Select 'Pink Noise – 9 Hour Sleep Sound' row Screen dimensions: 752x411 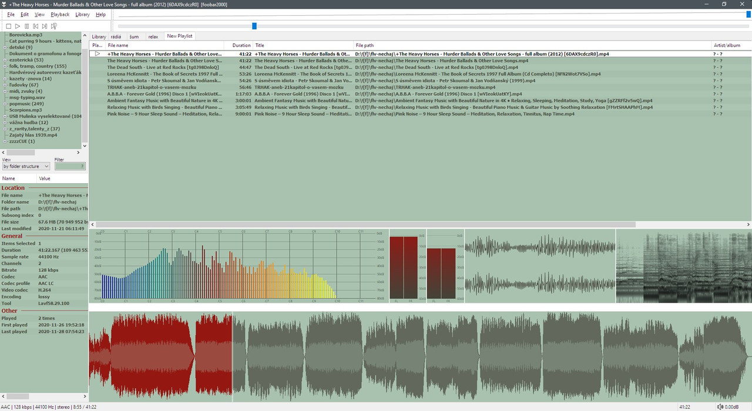[x=420, y=114]
